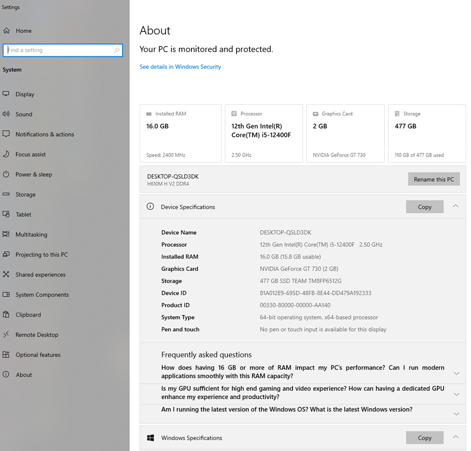The width and height of the screenshot is (471, 451).
Task: Expand the 16 GB RAM performance question
Action: click(457, 373)
